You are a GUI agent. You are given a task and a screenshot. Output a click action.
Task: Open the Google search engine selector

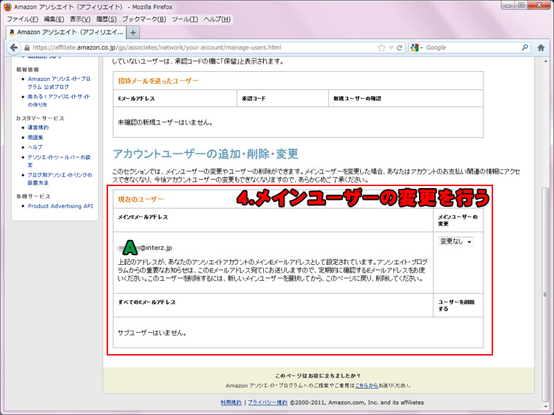point(417,48)
